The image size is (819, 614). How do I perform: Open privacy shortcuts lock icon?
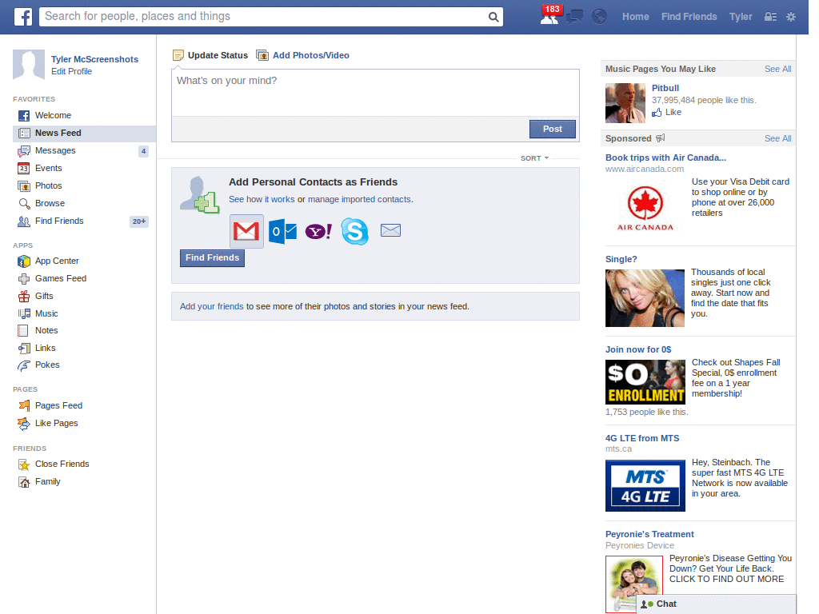click(x=770, y=17)
